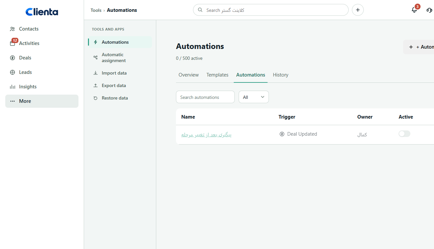Switch to the History tab
This screenshot has width=434, height=249.
coord(281,75)
